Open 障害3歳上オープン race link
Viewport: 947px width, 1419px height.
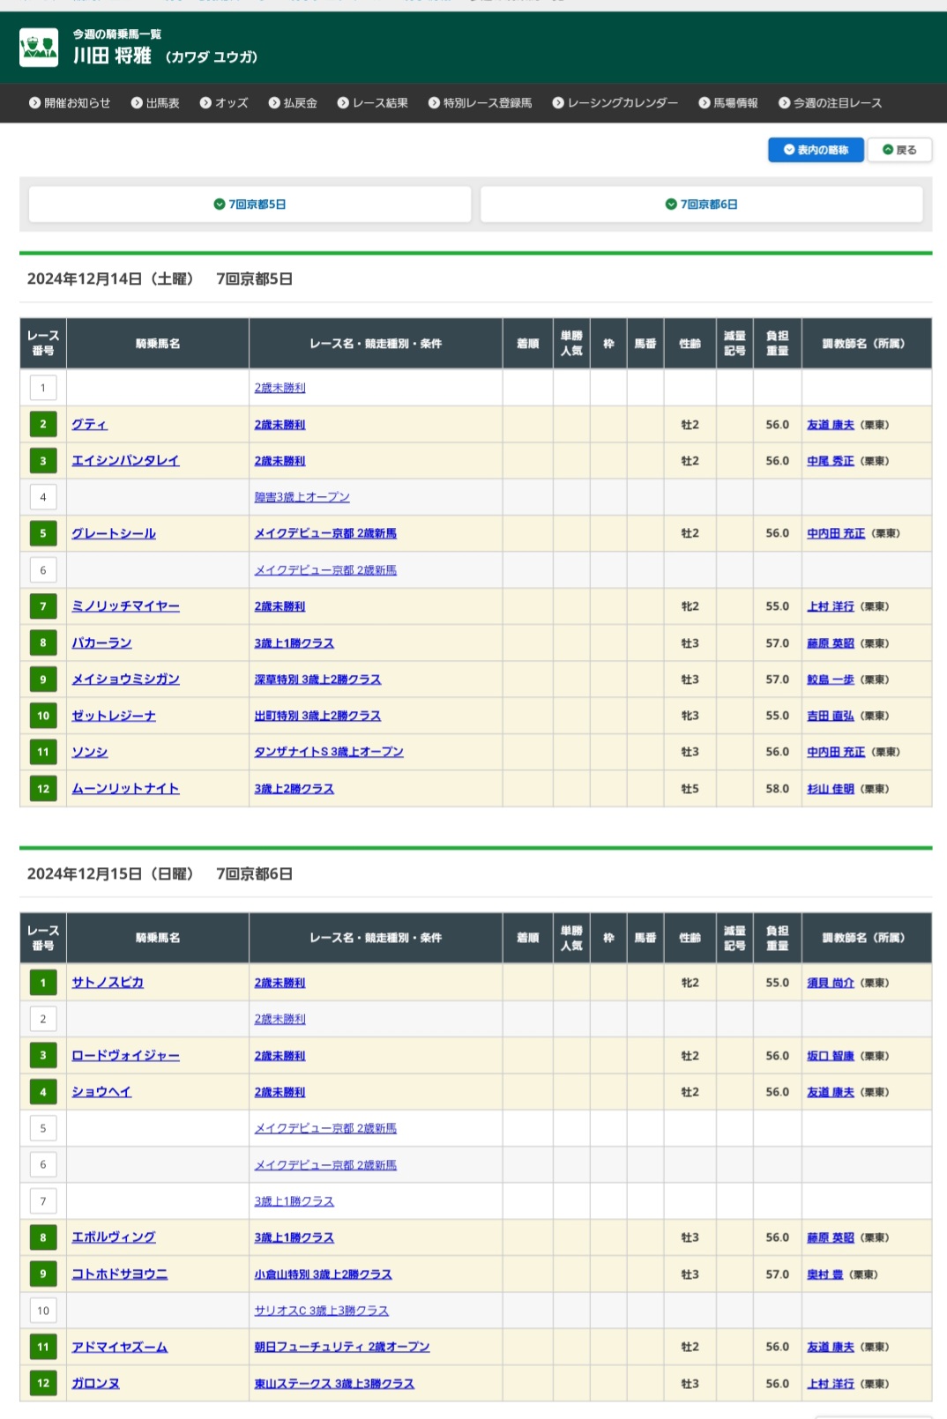302,497
